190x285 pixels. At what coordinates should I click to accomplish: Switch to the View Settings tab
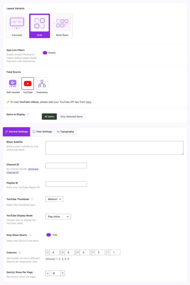coord(42,132)
